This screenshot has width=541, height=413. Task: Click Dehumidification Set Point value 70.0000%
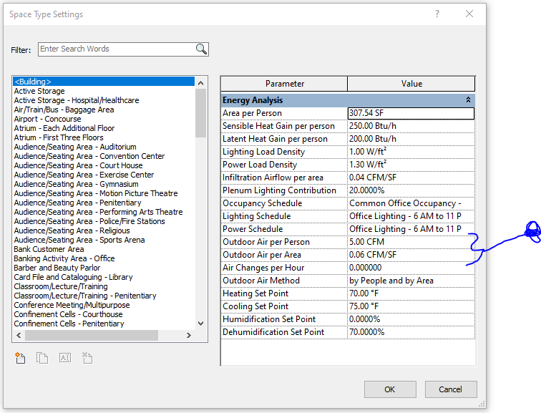point(411,332)
